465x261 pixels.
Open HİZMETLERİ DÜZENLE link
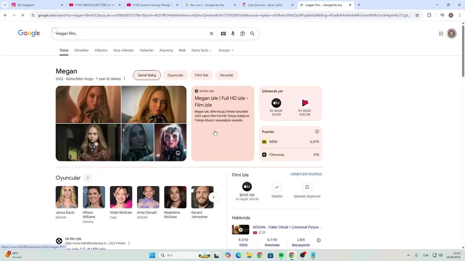tap(306, 174)
